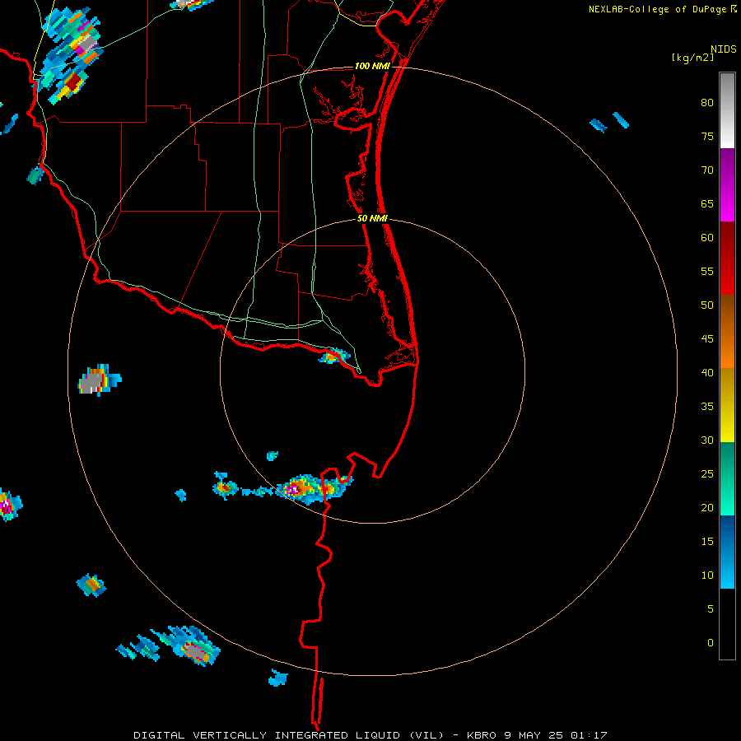Click the 30 value on the color scale
The height and width of the screenshot is (741, 741).
click(707, 440)
